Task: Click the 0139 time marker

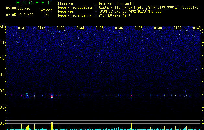Action: tap(177, 28)
